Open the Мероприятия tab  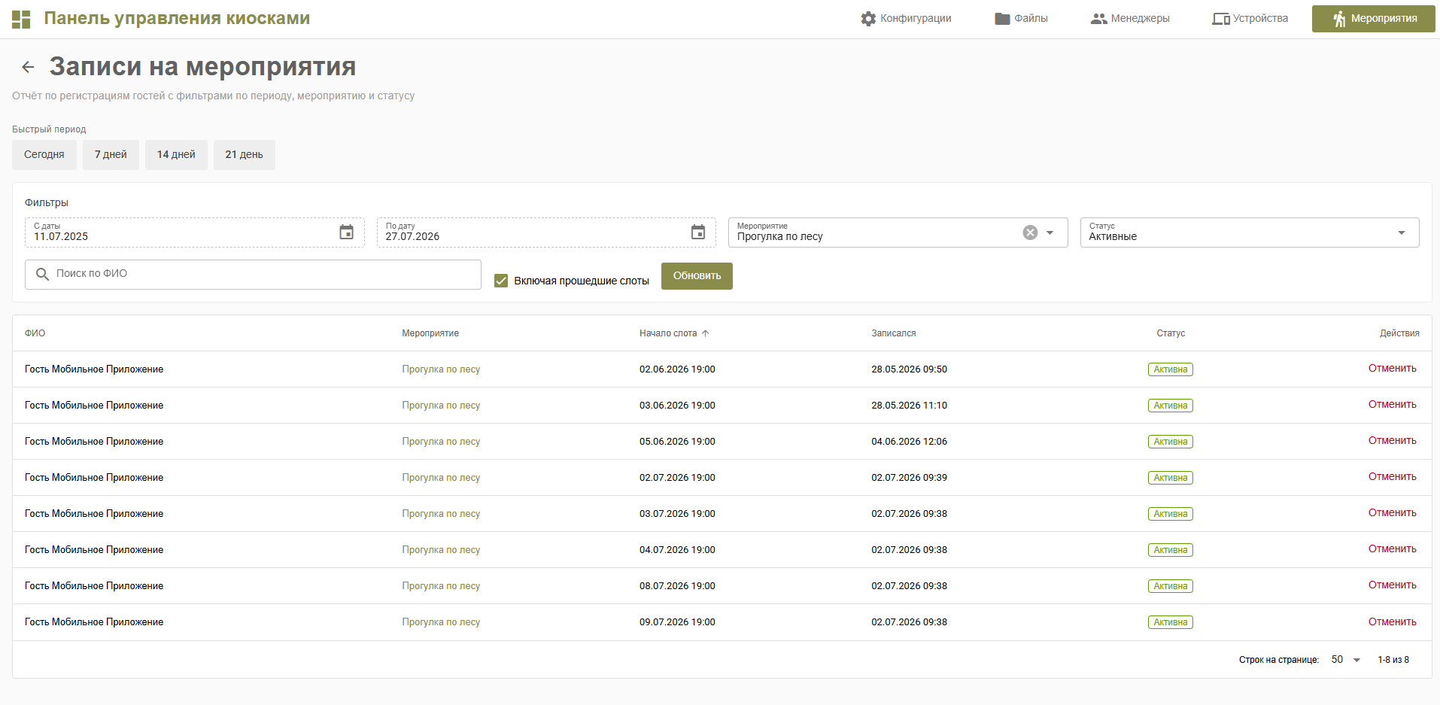(1374, 19)
